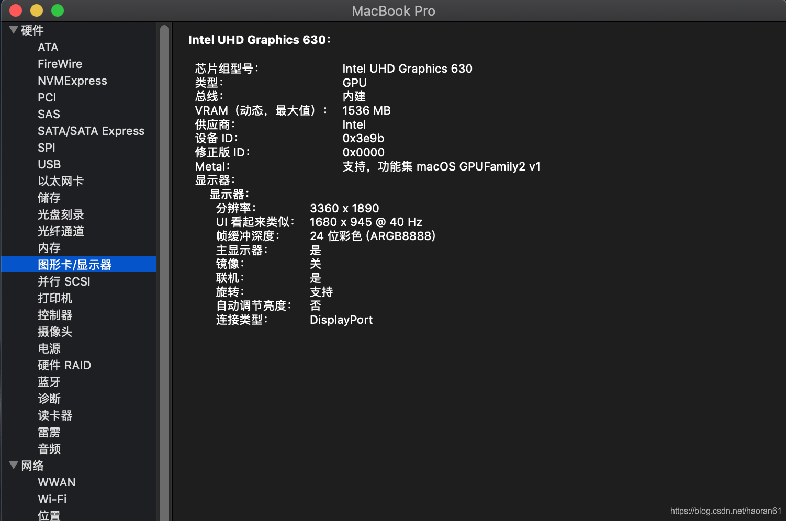This screenshot has height=521, width=786.
Task: Select 位置 under 网络
Action: click(49, 515)
